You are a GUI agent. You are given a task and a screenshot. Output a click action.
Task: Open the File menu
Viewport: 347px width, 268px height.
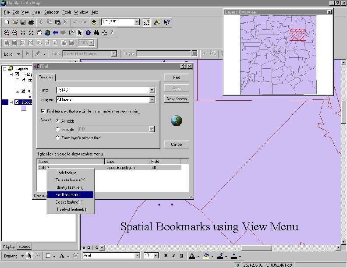(7, 12)
